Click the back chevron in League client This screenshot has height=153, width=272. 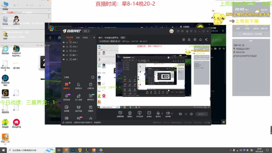[x=50, y=38]
